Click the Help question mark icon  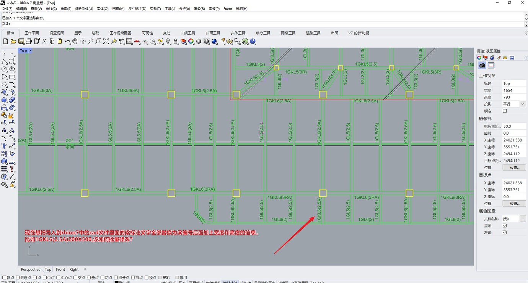pyautogui.click(x=253, y=41)
